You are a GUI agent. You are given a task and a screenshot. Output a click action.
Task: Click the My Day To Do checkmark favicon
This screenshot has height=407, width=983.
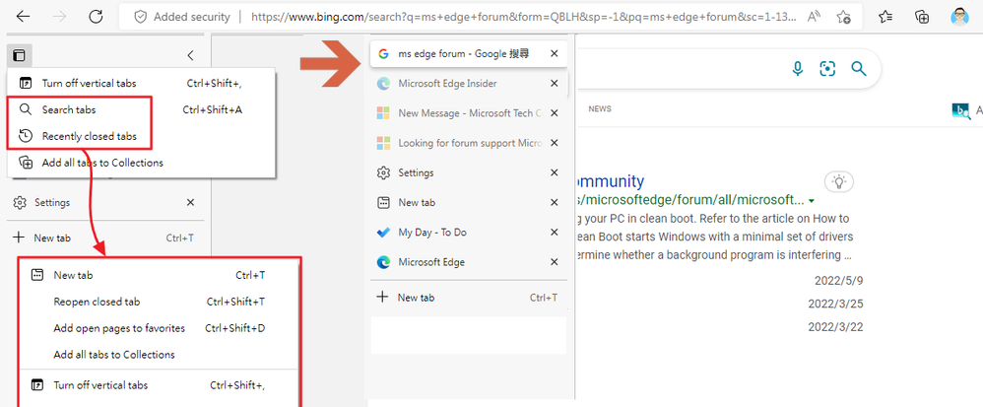(383, 232)
